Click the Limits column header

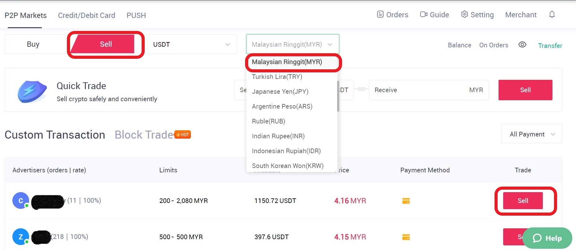(x=168, y=170)
